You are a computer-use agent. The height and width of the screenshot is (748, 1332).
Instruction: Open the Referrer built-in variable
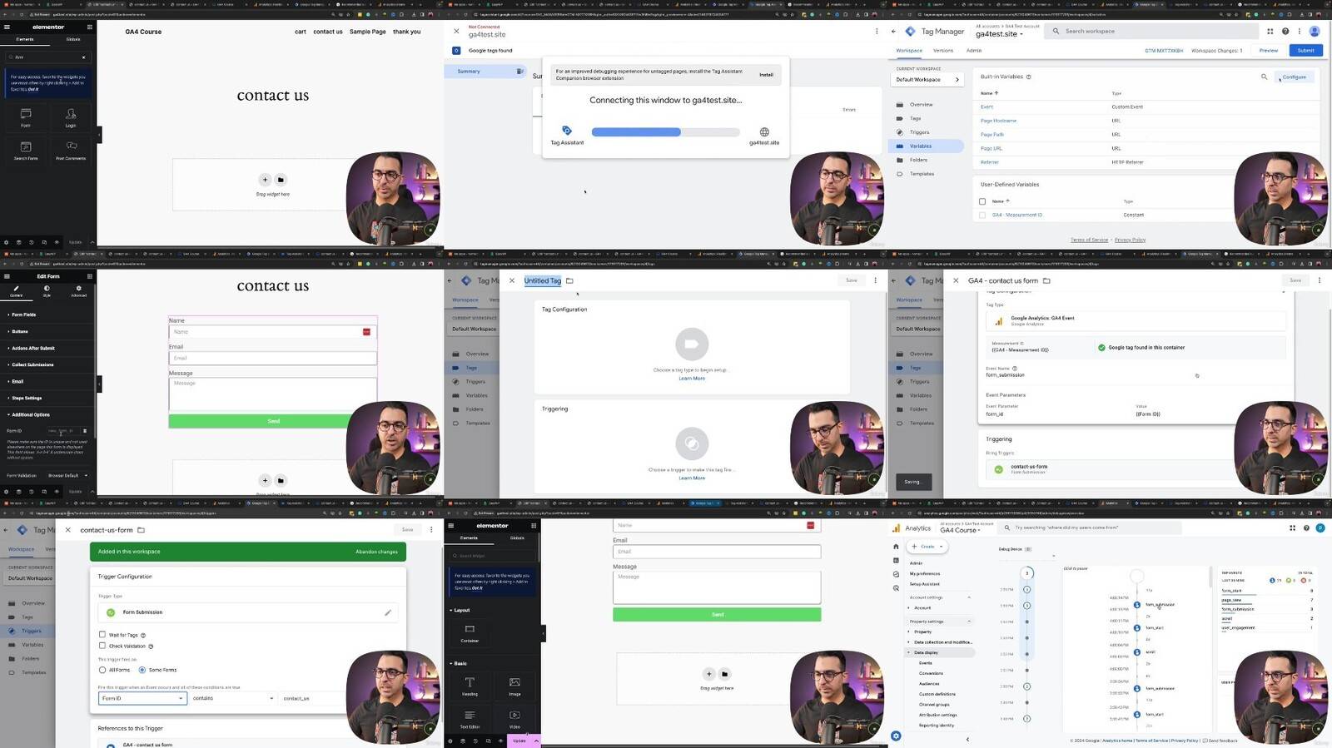pyautogui.click(x=989, y=162)
